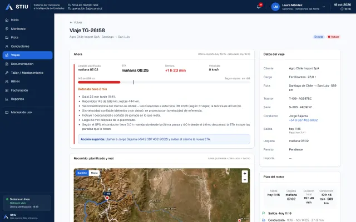356x222 pixels.
Task: Click the speed value 0 km/h
Action: tap(214, 69)
